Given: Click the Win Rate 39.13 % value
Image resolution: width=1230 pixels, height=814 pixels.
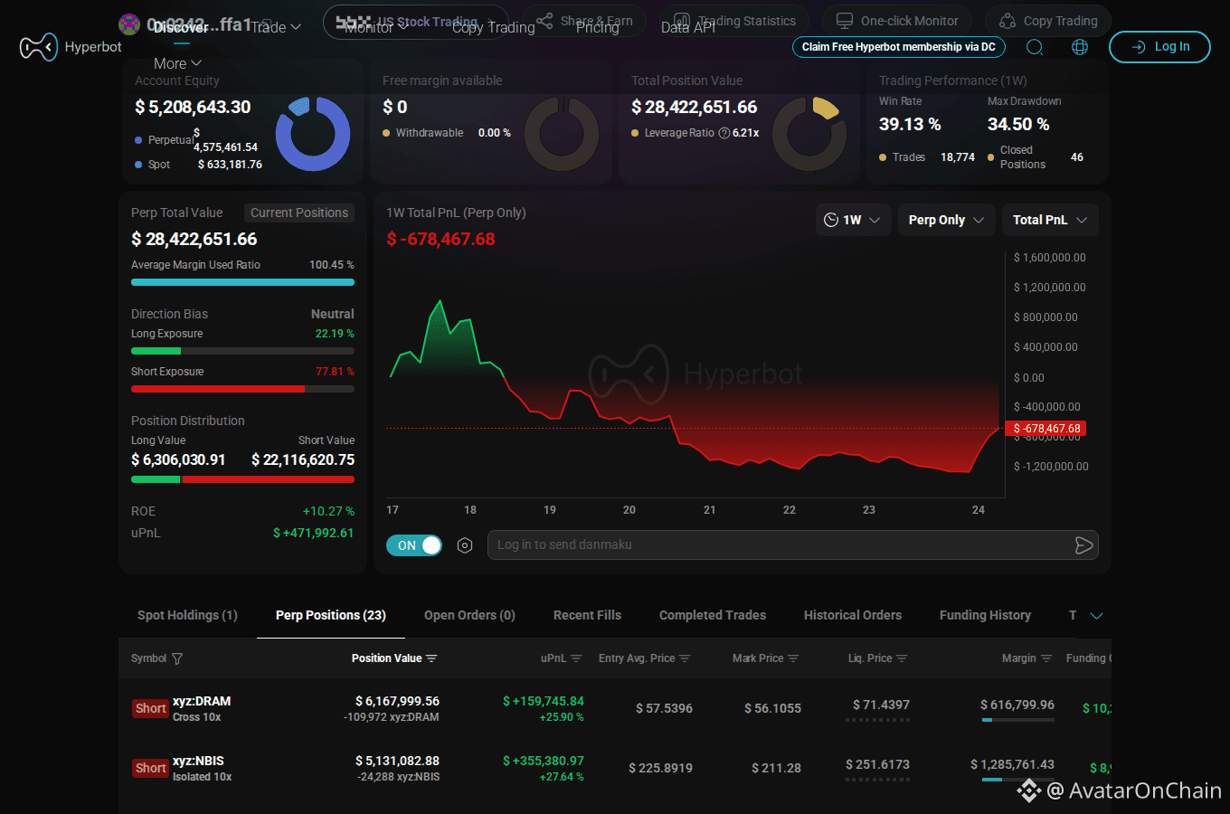Looking at the screenshot, I should pyautogui.click(x=910, y=124).
